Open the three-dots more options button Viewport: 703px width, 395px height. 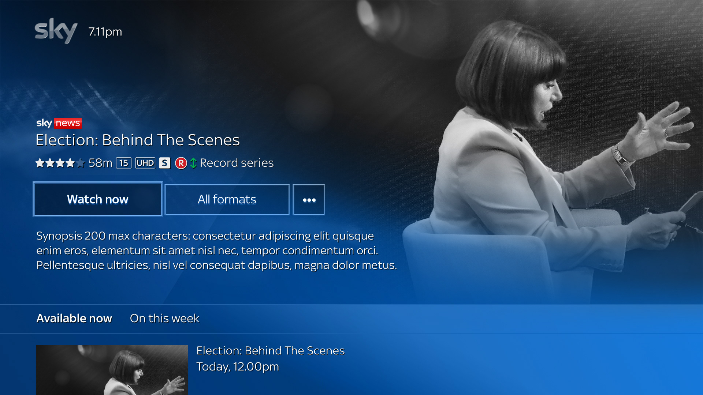tap(309, 200)
